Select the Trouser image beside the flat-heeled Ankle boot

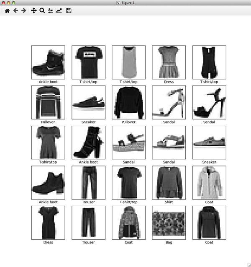(89, 183)
